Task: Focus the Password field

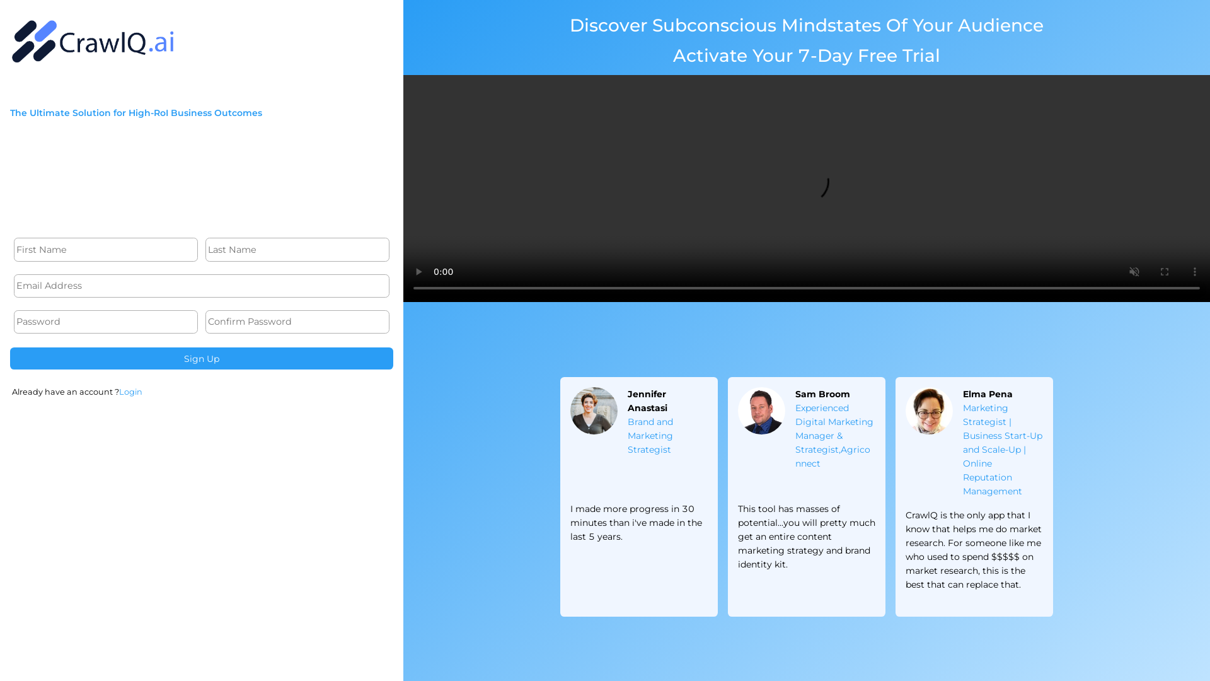Action: tap(106, 322)
